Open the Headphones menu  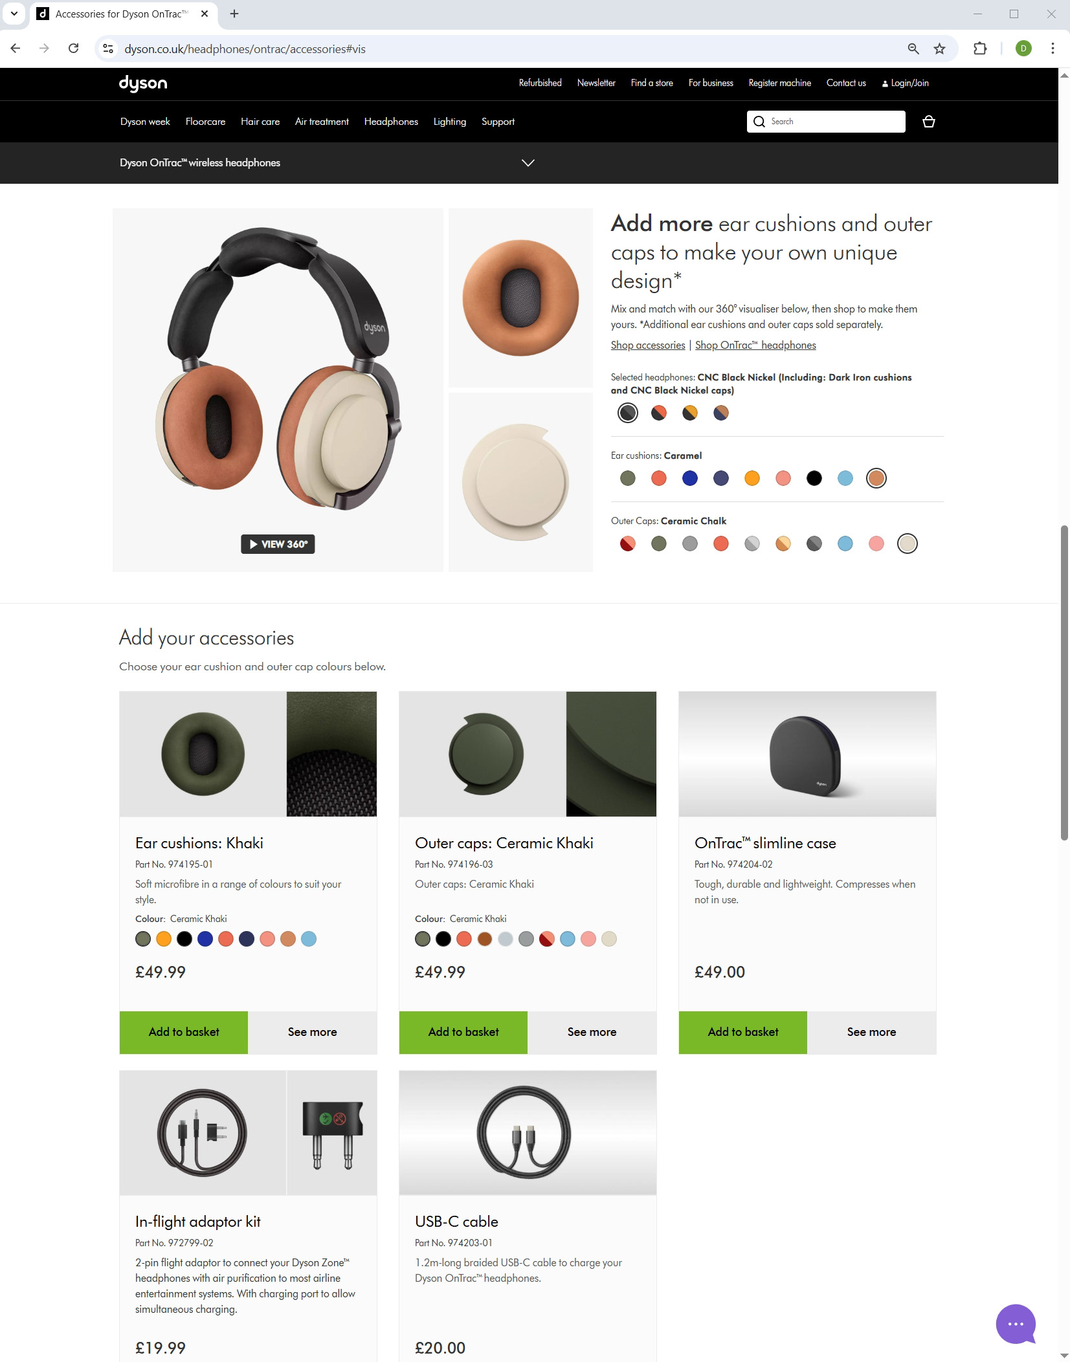pyautogui.click(x=391, y=122)
